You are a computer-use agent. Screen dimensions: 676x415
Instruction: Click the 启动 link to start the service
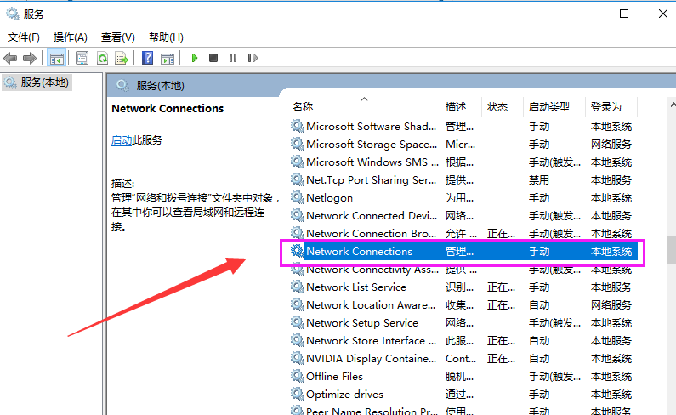(122, 140)
